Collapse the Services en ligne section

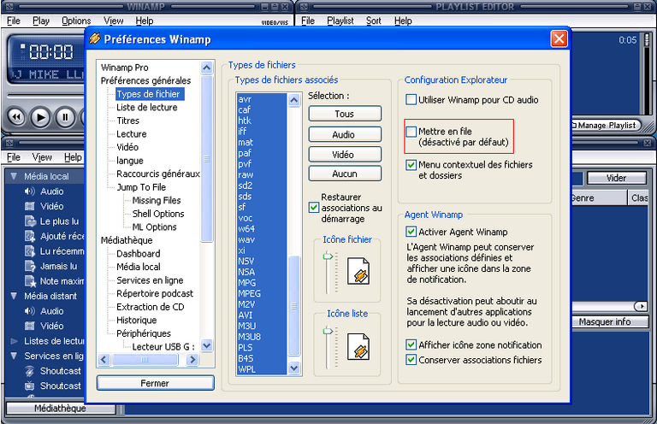14,356
